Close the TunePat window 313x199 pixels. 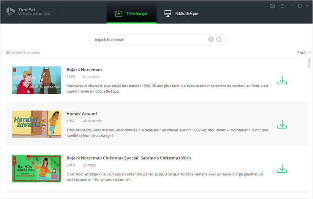pyautogui.click(x=308, y=6)
